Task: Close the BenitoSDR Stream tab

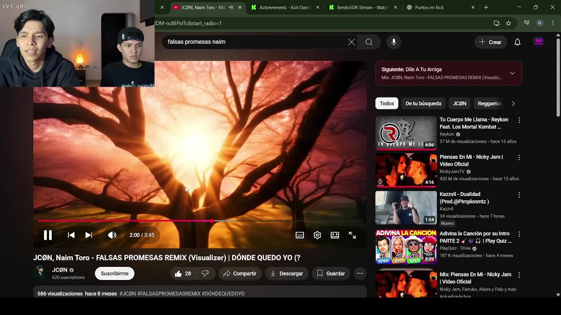Action: [x=396, y=7]
